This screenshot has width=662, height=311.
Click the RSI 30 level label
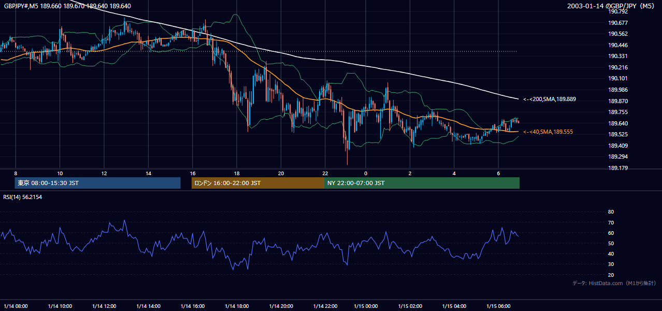coord(611,264)
